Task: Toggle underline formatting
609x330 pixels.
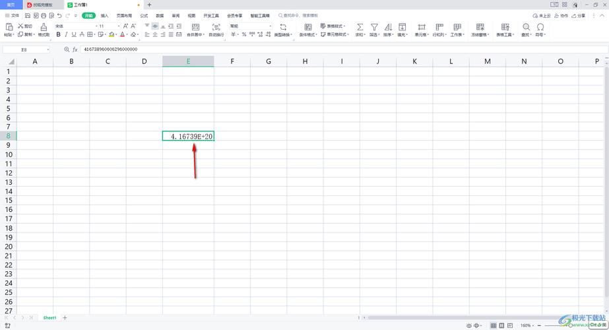Action: (74, 34)
